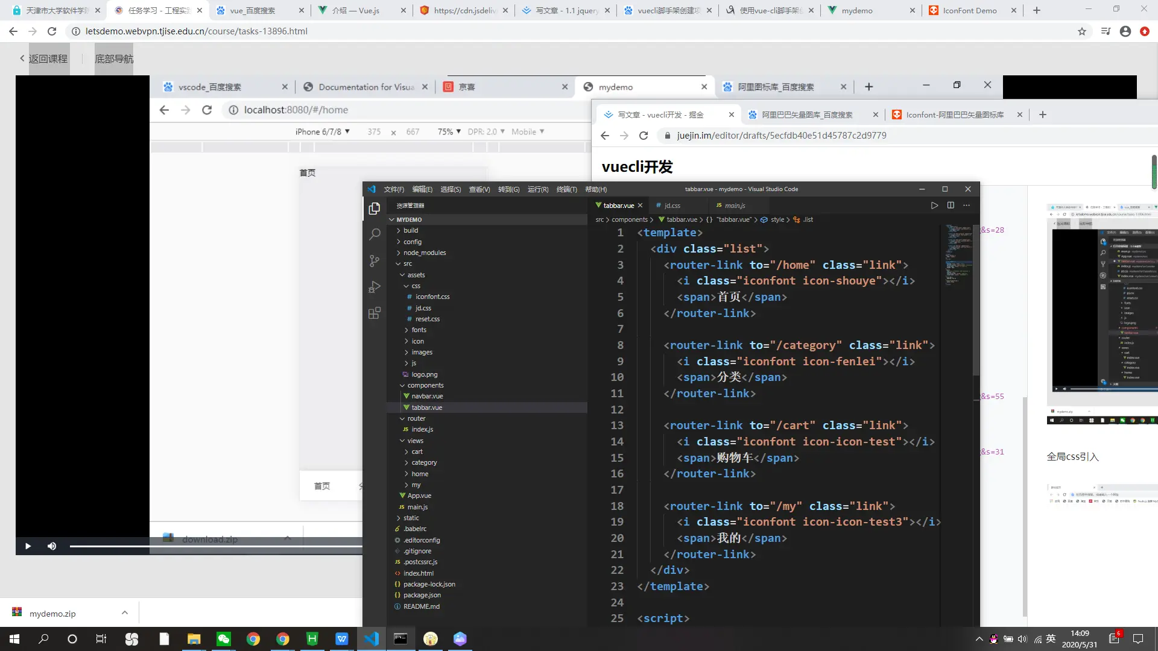The width and height of the screenshot is (1158, 651).
Task: Play the course video
Action: click(28, 546)
